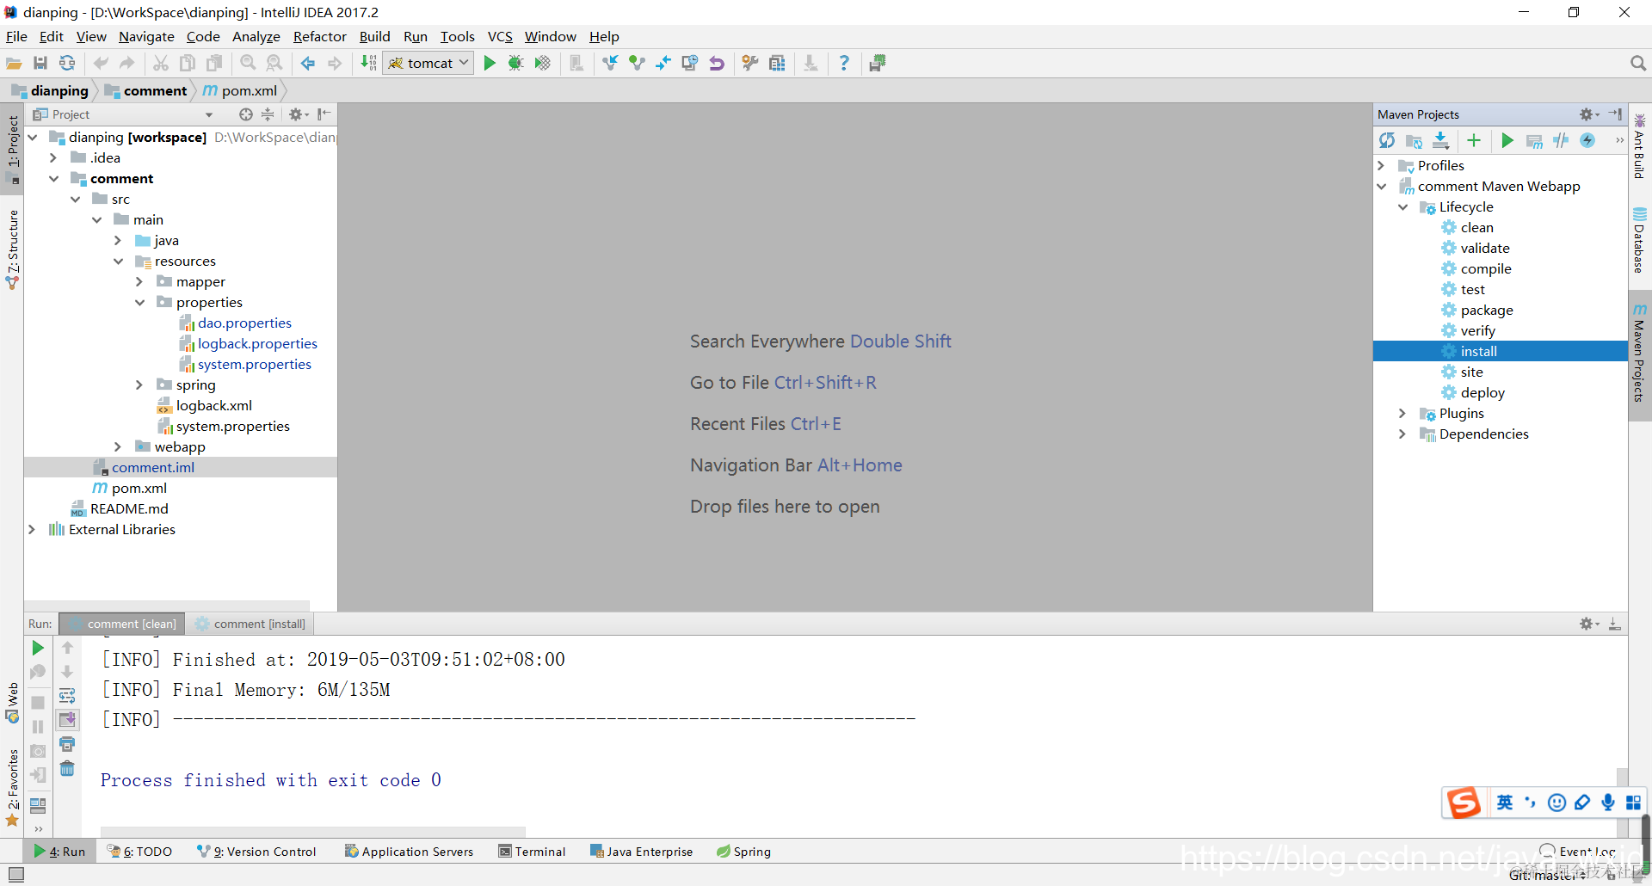Image resolution: width=1652 pixels, height=886 pixels.
Task: Open Application Servers tool window
Action: (409, 852)
